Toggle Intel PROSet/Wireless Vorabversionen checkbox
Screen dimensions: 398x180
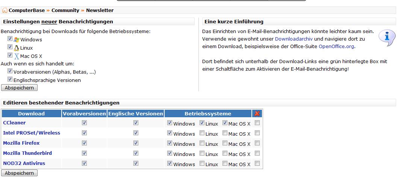(85, 133)
